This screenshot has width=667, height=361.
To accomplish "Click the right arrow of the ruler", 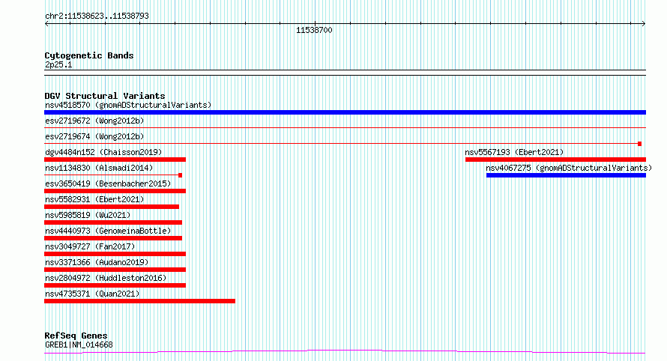I will pos(644,24).
